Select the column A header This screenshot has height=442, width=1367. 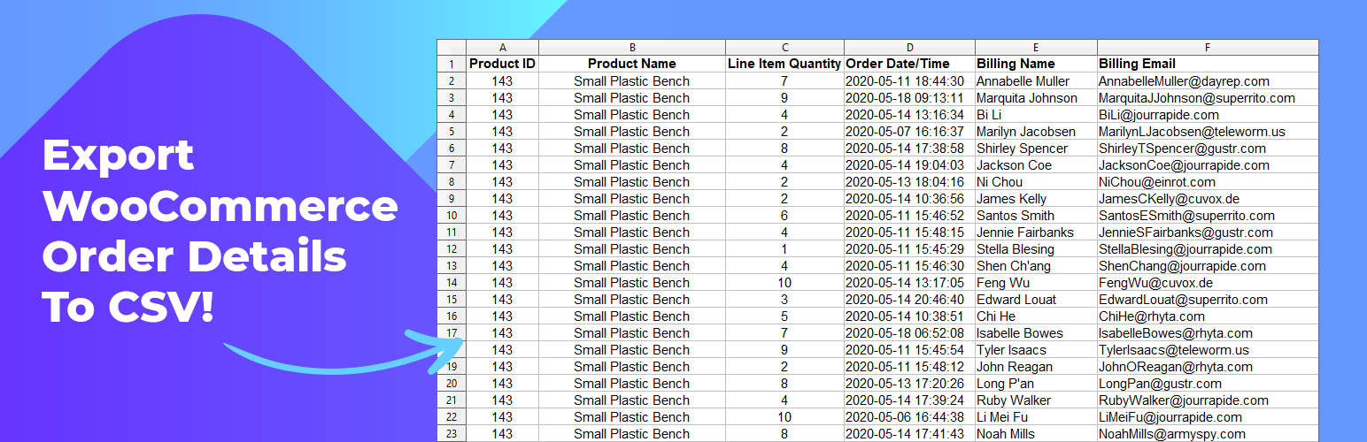[502, 48]
